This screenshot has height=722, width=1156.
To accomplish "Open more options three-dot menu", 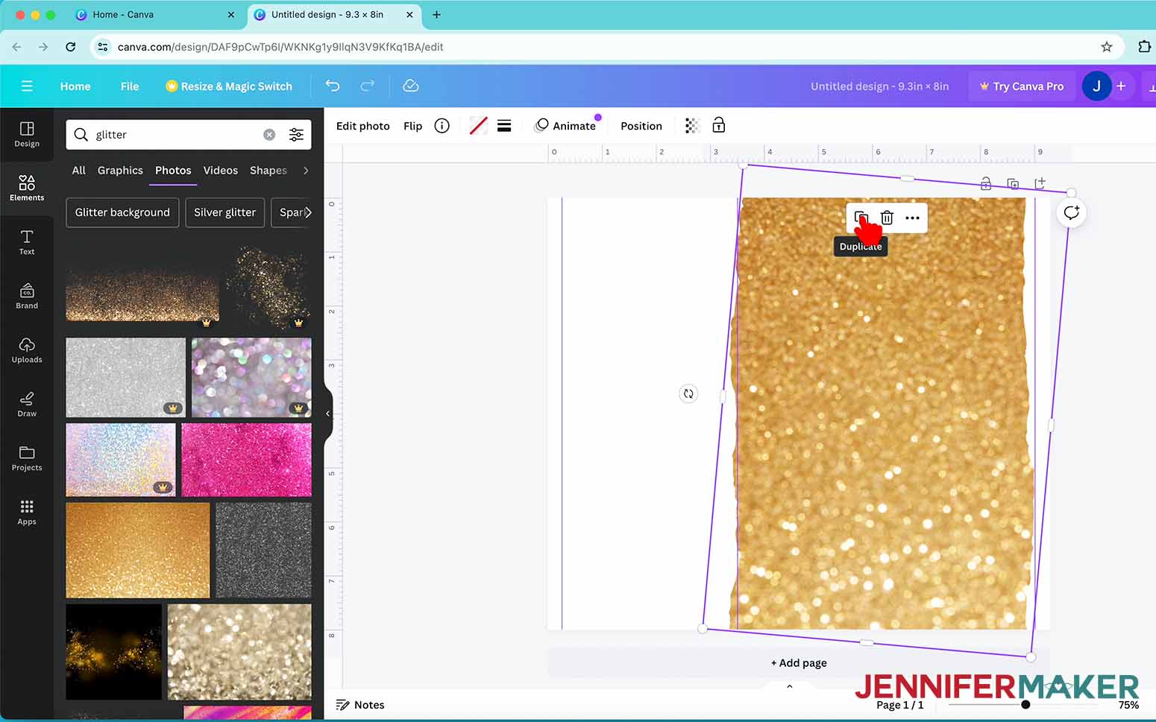I will pos(912,218).
